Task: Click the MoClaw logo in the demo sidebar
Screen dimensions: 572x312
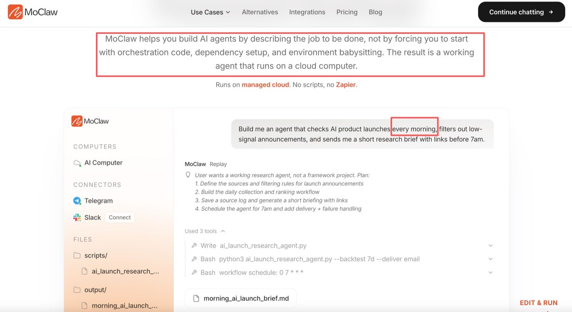Action: pos(90,121)
